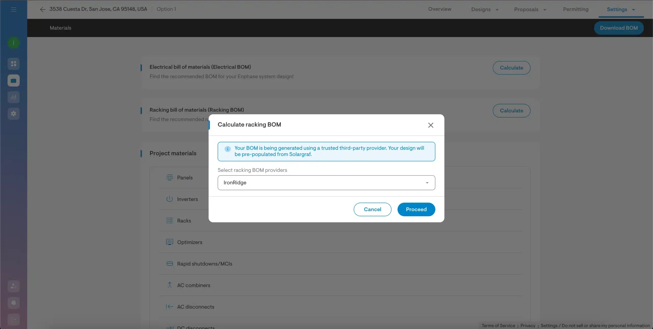Click the Proceed button

416,209
